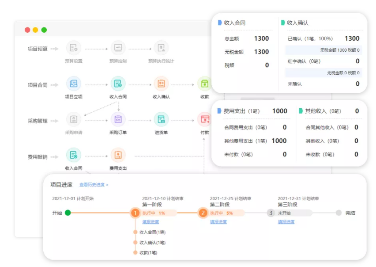Select stage 2 marker on progress timeline
Image resolution: width=376 pixels, height=267 pixels.
(203, 213)
